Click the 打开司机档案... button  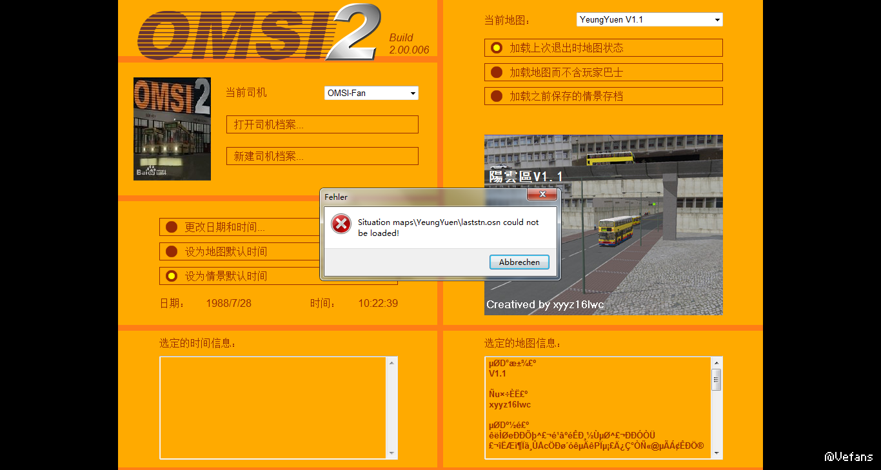(x=322, y=124)
